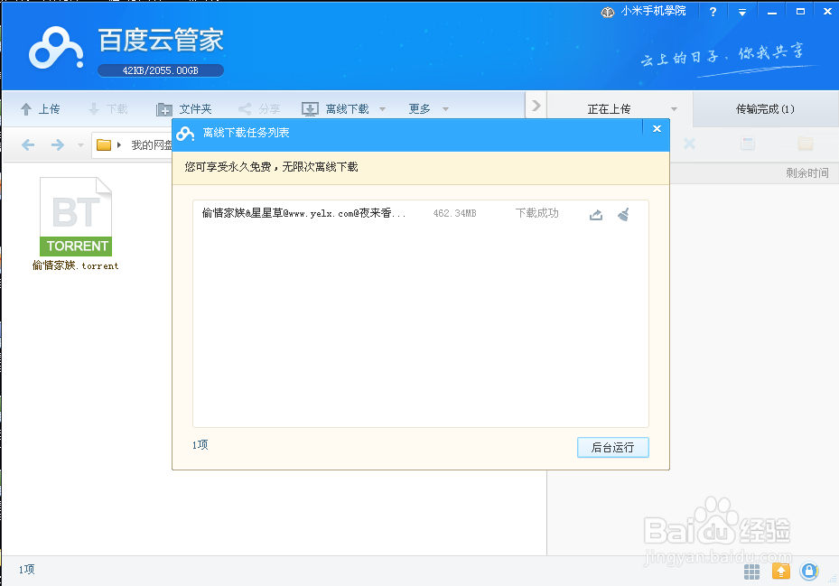Click the 下载成功 status text

click(537, 213)
